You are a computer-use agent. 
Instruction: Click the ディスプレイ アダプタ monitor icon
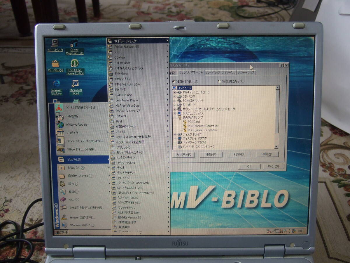click(180, 139)
